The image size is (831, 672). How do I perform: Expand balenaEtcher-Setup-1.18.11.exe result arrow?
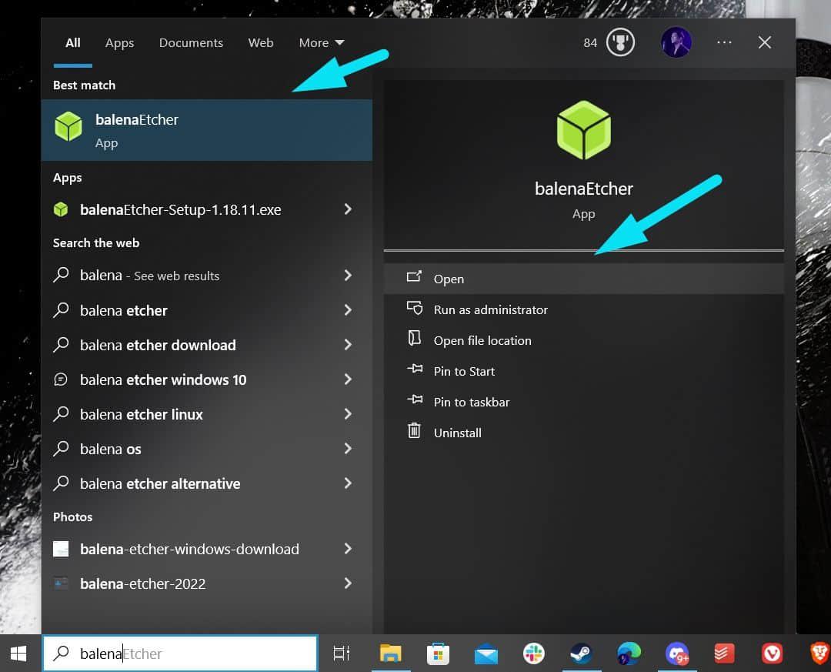click(348, 209)
